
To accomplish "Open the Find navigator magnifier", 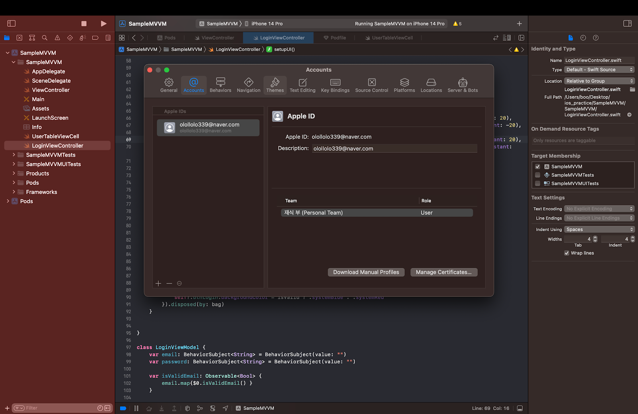I will (45, 38).
